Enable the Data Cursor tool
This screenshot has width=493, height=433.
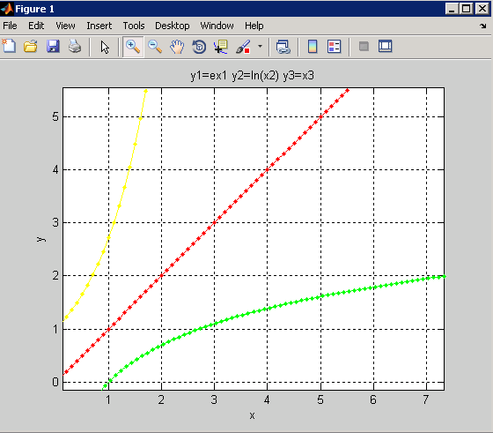(x=221, y=47)
